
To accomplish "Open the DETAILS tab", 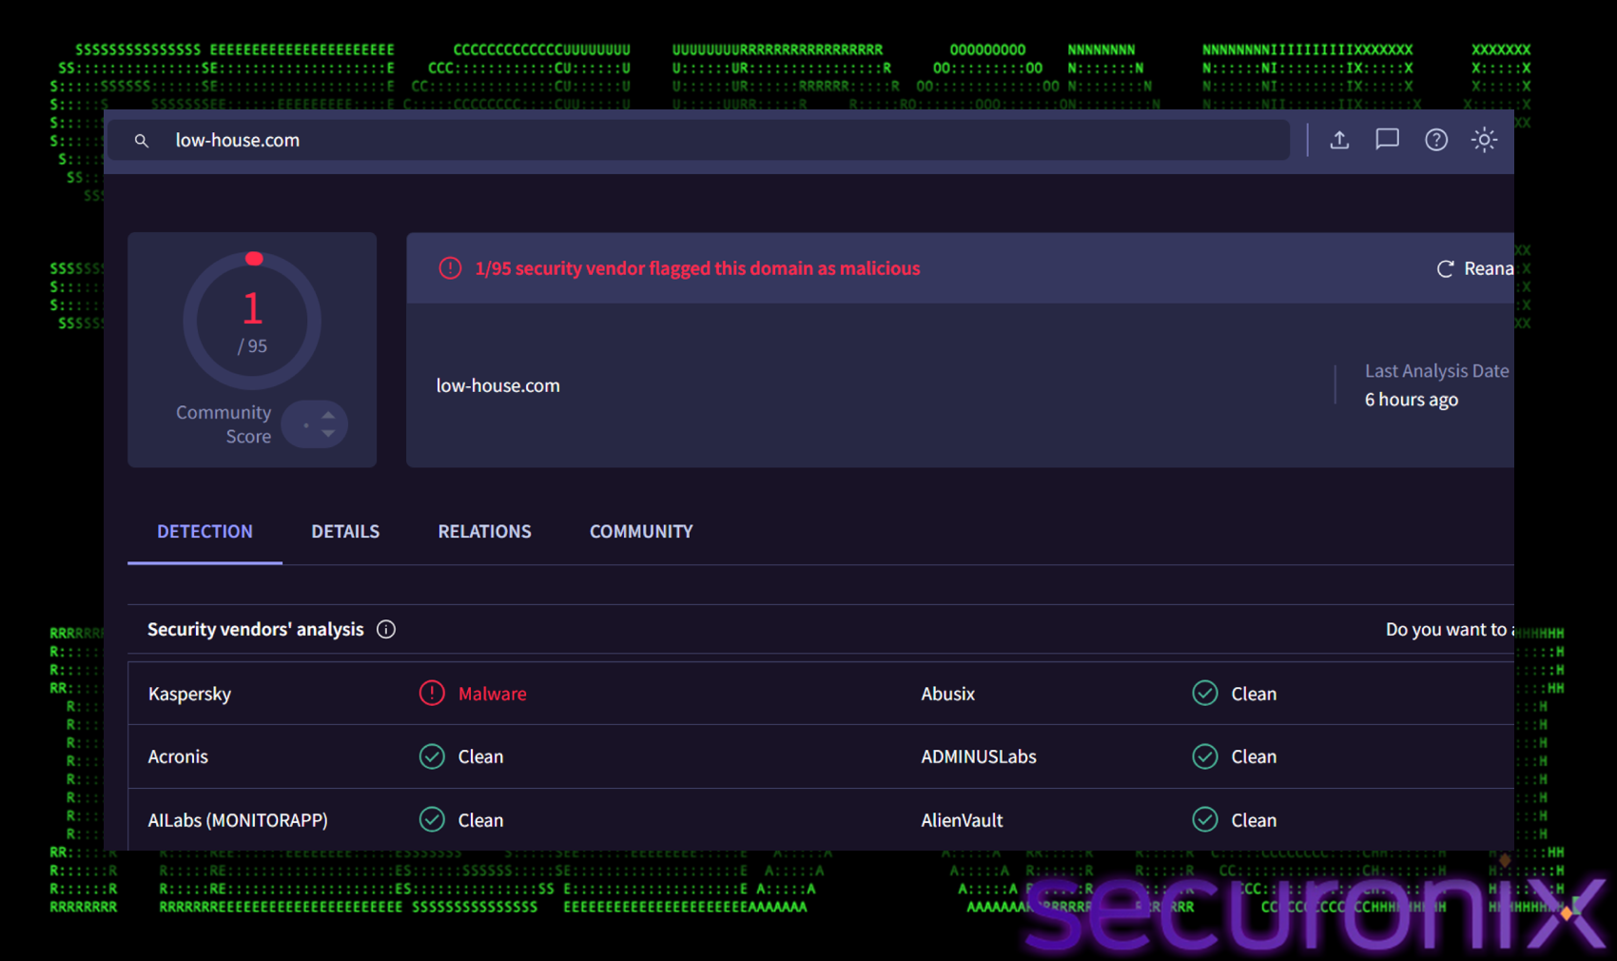I will 345,532.
